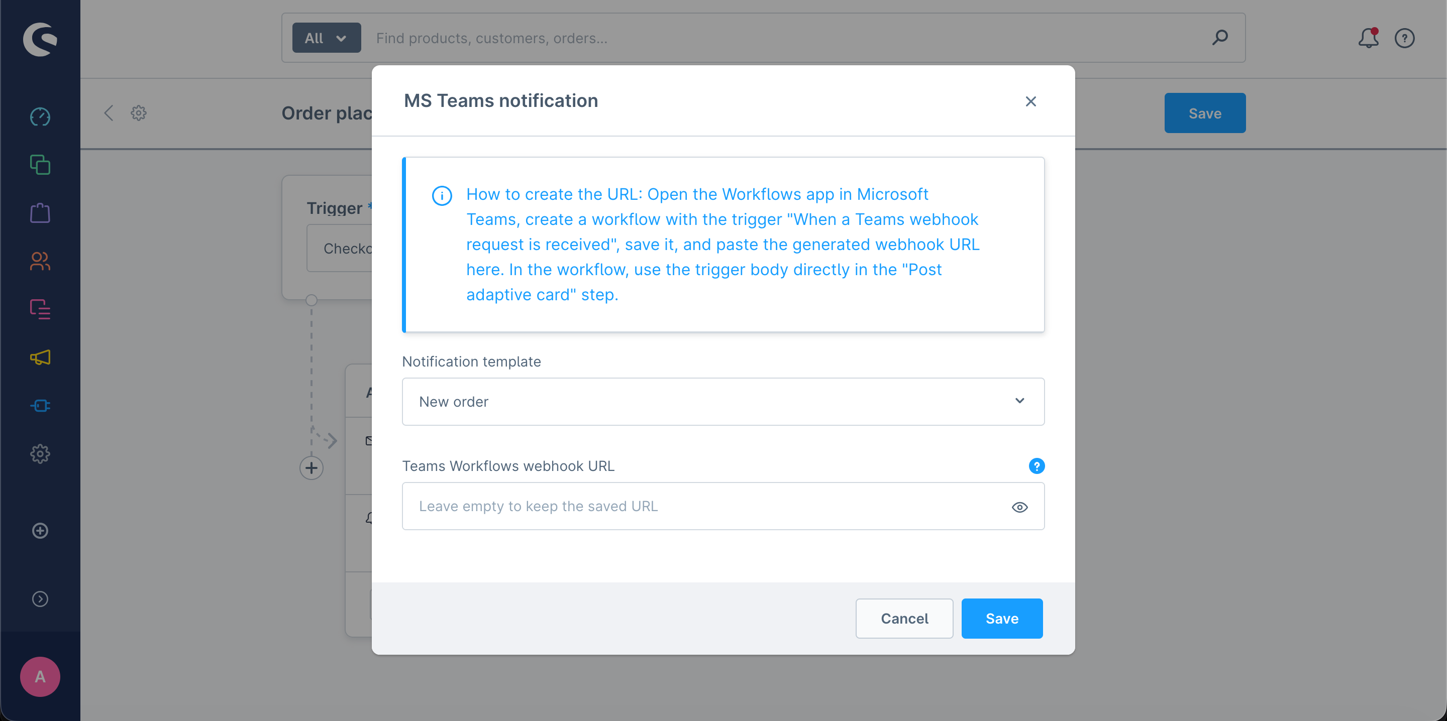Open the Extensions plug icon
Image resolution: width=1447 pixels, height=721 pixels.
[40, 405]
